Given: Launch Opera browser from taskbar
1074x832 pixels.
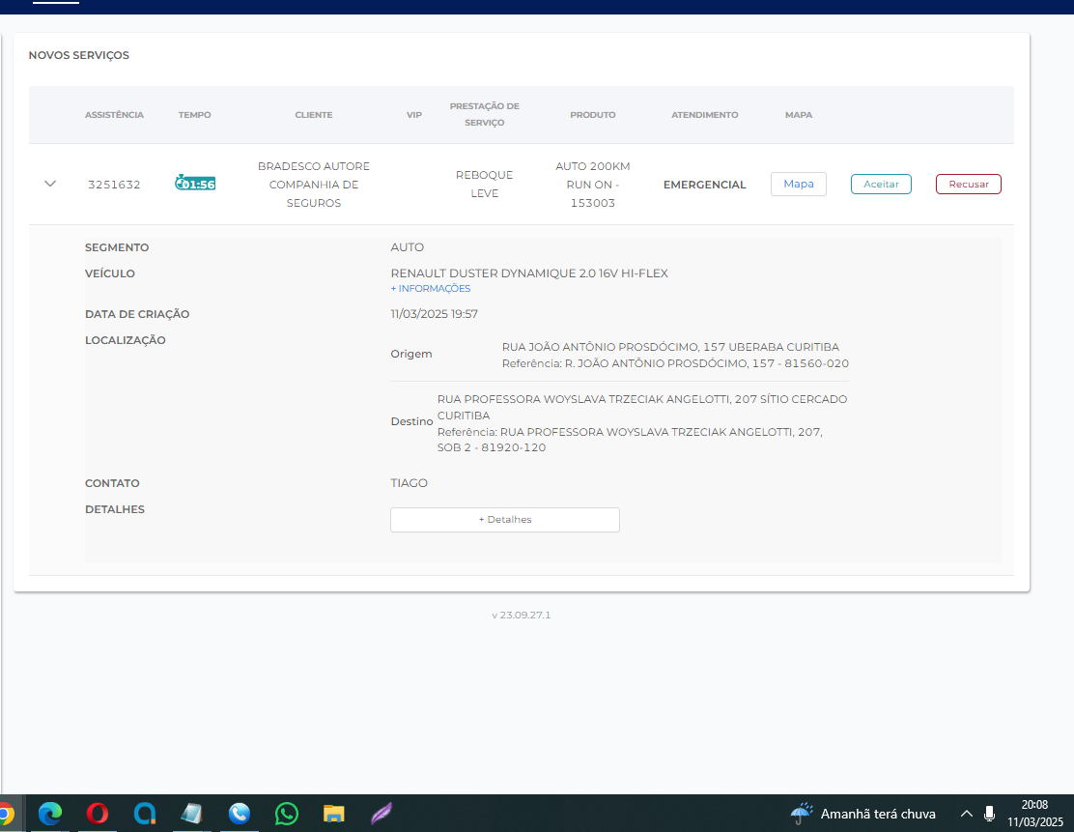Looking at the screenshot, I should pos(98,814).
